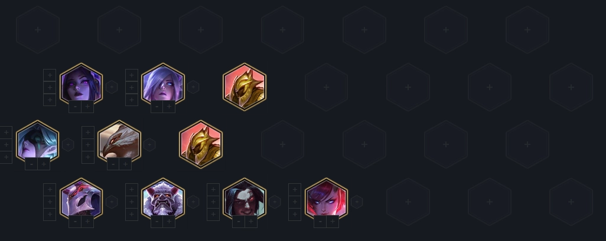The width and height of the screenshot is (606, 241).
Task: Click plus stepper under the red-haired woman
Action: [333, 222]
